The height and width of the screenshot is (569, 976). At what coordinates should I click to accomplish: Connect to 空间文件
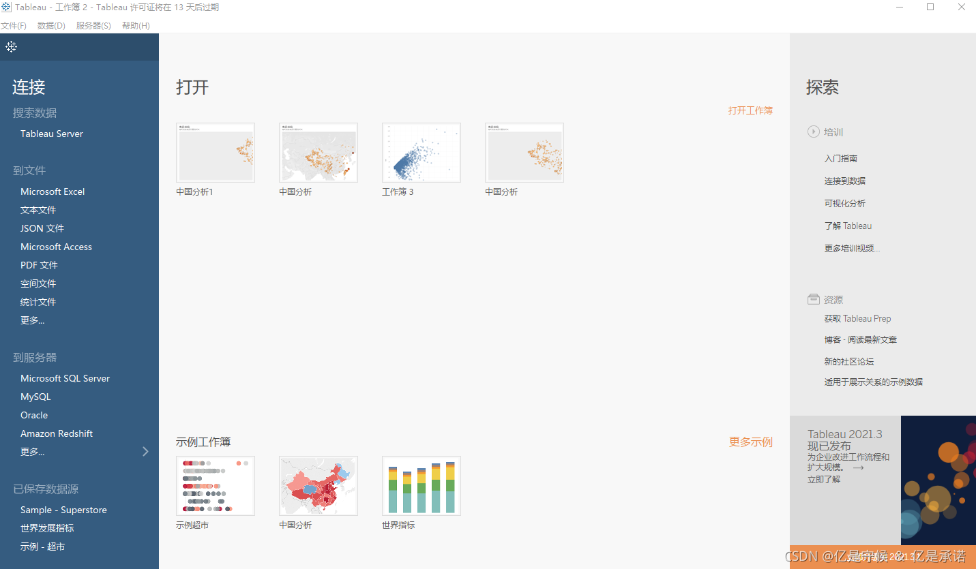coord(38,283)
